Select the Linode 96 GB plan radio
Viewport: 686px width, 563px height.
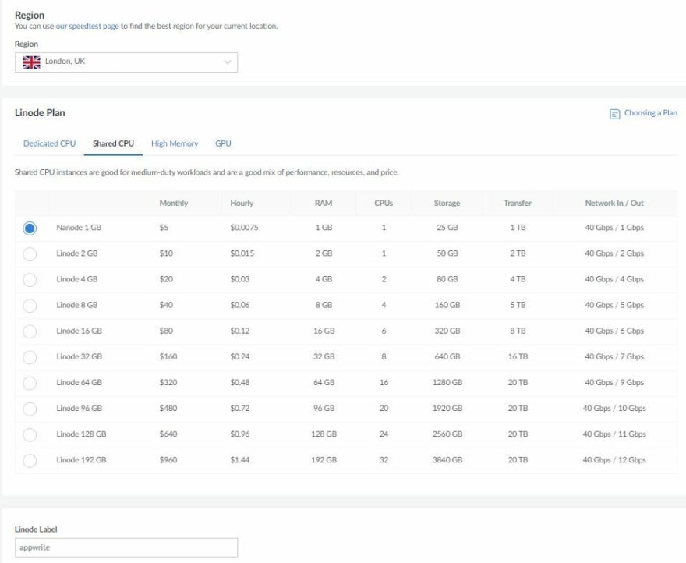pos(30,409)
